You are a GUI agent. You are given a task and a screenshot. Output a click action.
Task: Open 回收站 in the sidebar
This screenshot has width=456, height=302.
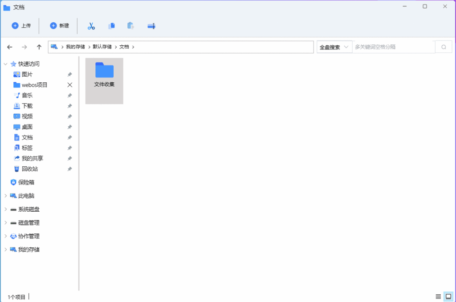tap(30, 169)
